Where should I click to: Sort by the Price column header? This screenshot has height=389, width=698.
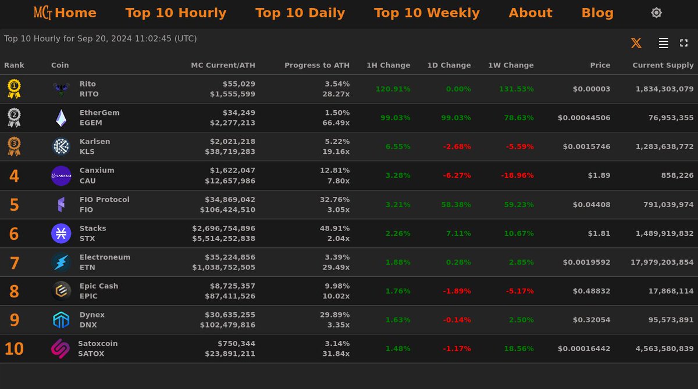point(600,65)
